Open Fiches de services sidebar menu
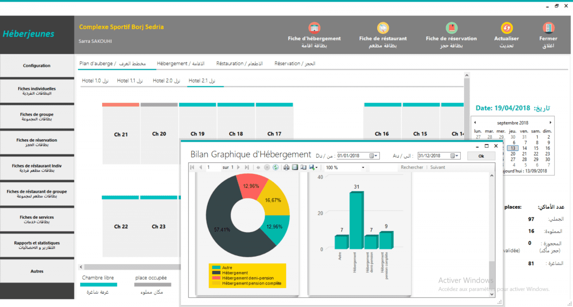The height and width of the screenshot is (307, 573). pos(37,219)
